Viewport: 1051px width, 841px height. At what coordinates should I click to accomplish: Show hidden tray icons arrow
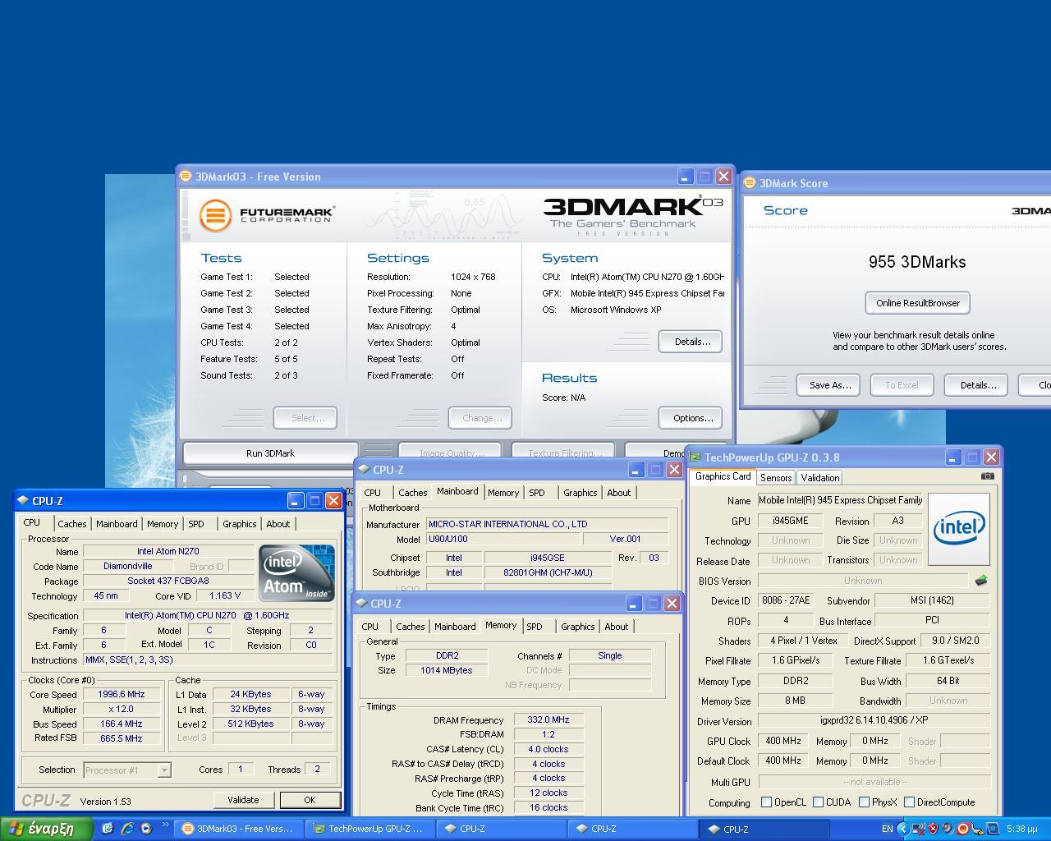tap(903, 829)
